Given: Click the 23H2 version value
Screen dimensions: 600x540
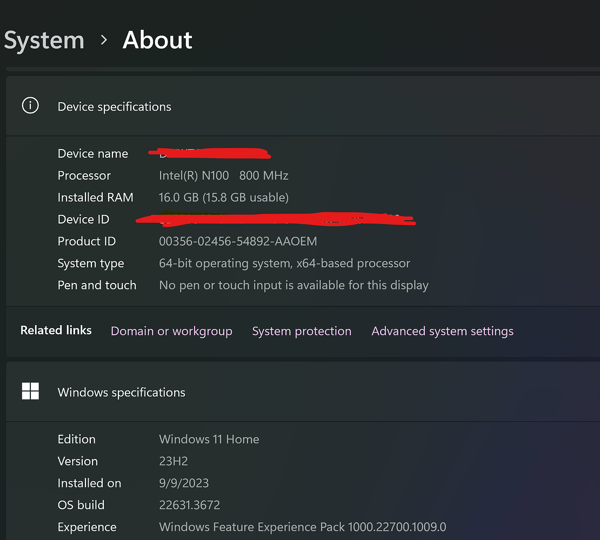Looking at the screenshot, I should click(x=174, y=461).
